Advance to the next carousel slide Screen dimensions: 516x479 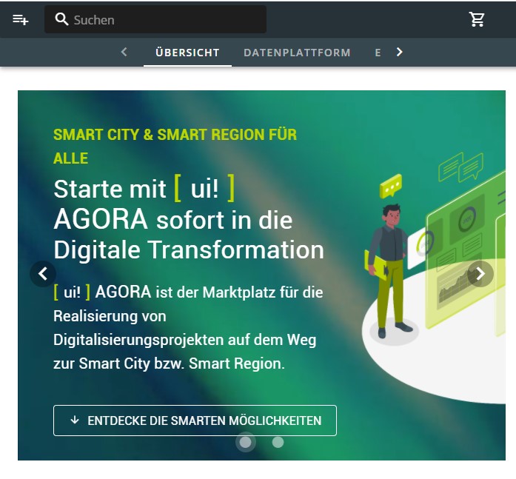tap(480, 274)
